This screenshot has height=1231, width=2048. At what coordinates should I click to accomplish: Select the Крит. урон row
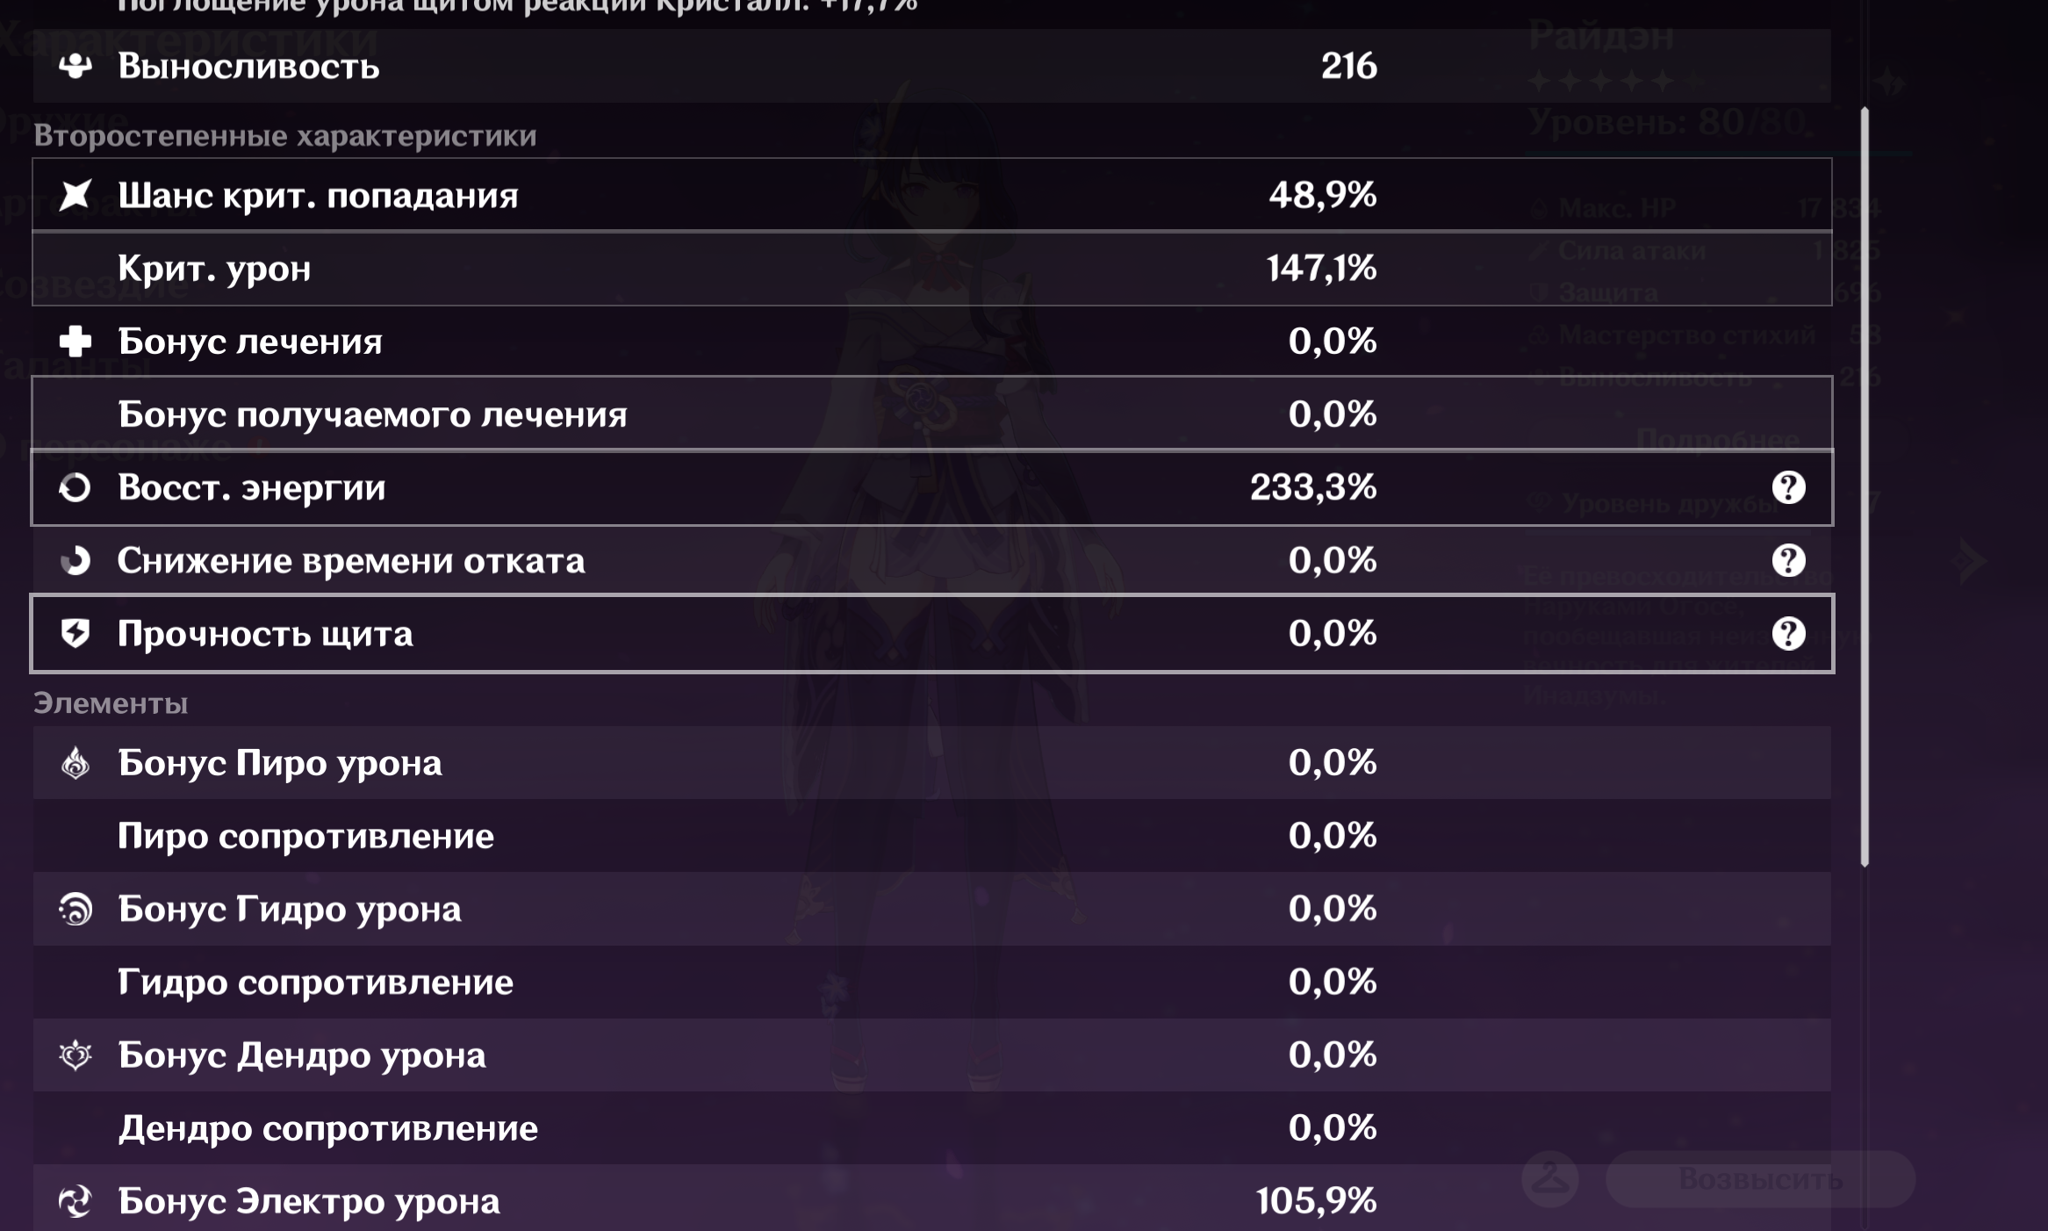[931, 269]
